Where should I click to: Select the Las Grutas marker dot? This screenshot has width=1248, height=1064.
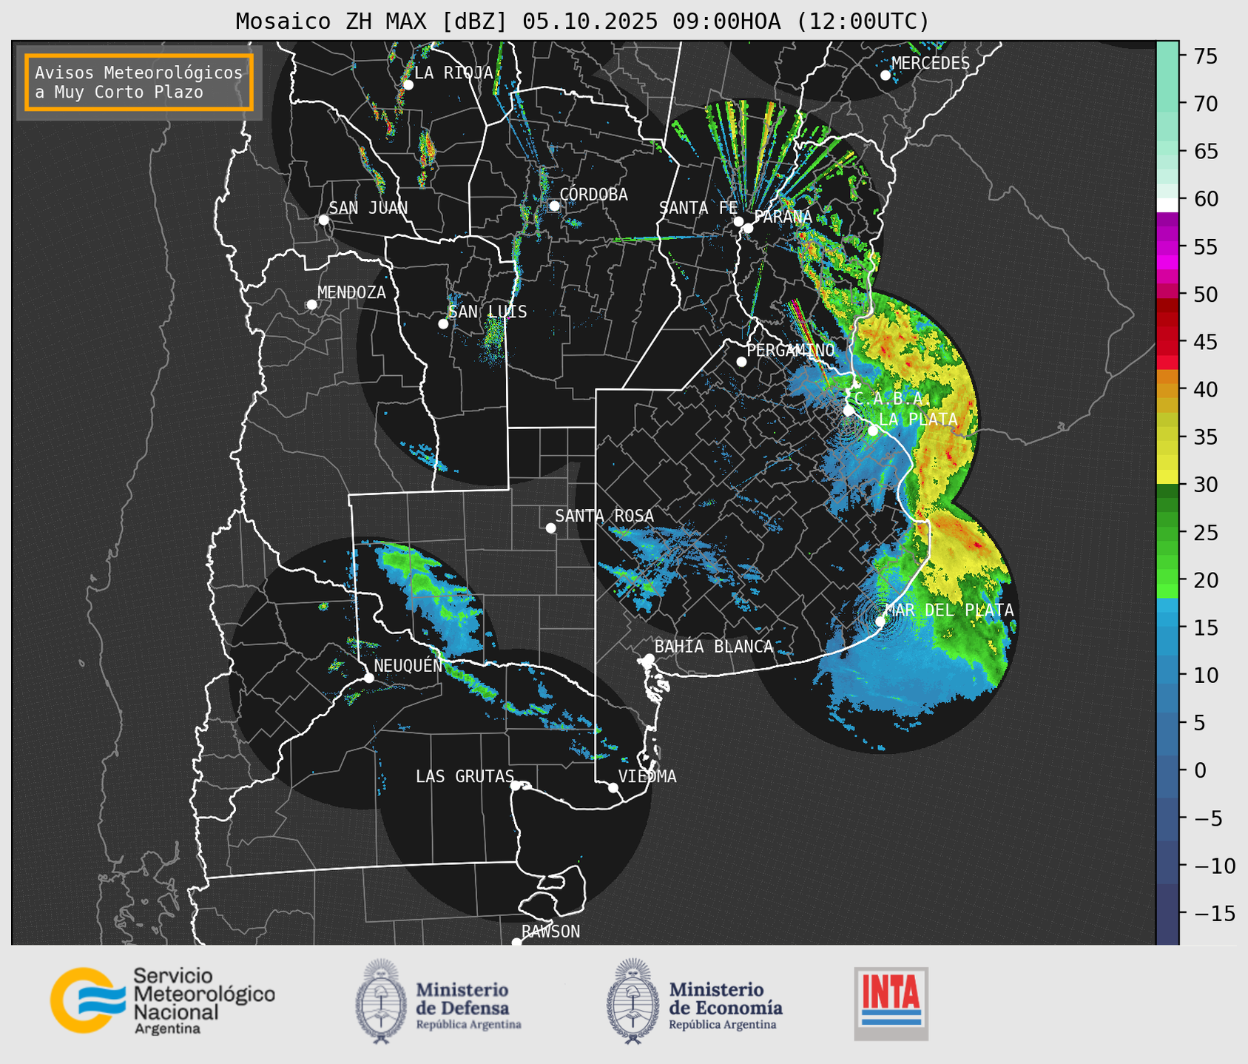tap(516, 786)
